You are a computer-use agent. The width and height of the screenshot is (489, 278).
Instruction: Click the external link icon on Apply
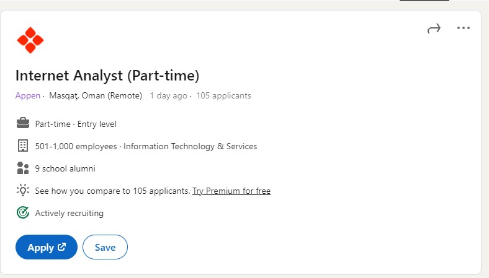pyautogui.click(x=62, y=247)
